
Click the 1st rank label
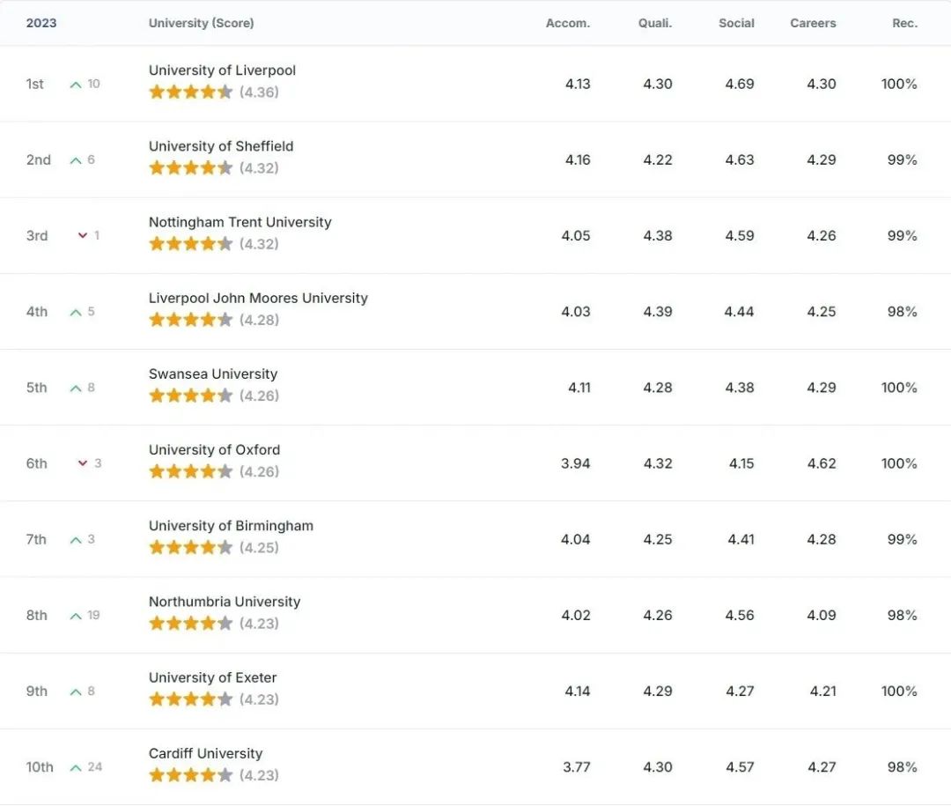click(x=34, y=84)
